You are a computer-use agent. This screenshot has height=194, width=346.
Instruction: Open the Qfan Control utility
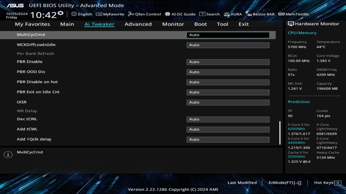point(144,14)
